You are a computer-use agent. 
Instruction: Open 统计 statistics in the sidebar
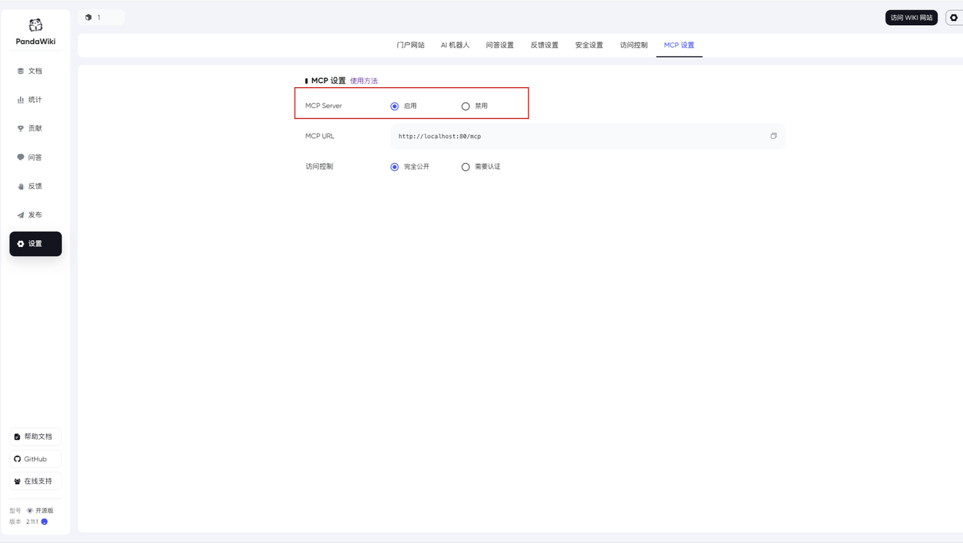click(x=35, y=99)
